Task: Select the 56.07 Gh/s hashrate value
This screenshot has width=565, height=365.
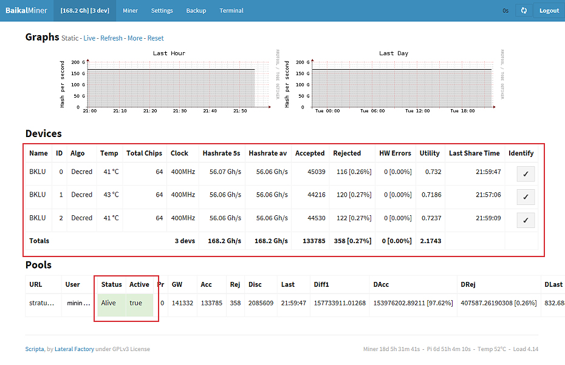Action: coord(225,172)
